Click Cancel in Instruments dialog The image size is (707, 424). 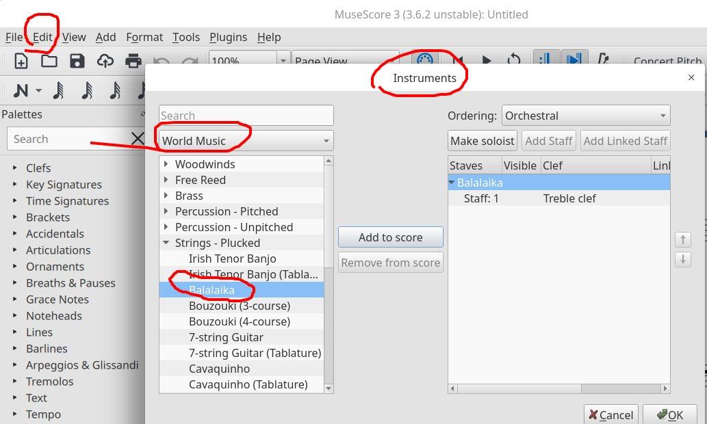[x=611, y=414]
